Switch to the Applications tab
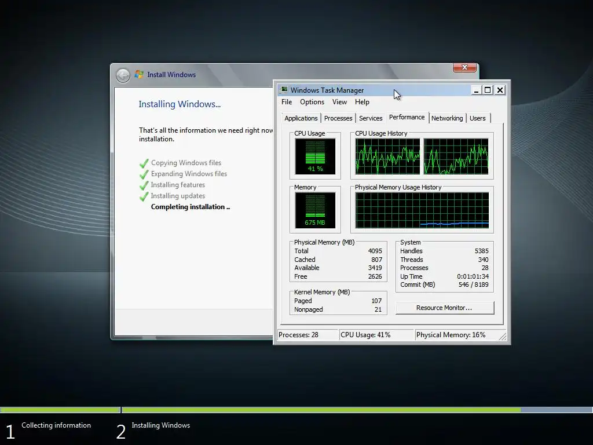Image resolution: width=593 pixels, height=445 pixels. pos(301,118)
